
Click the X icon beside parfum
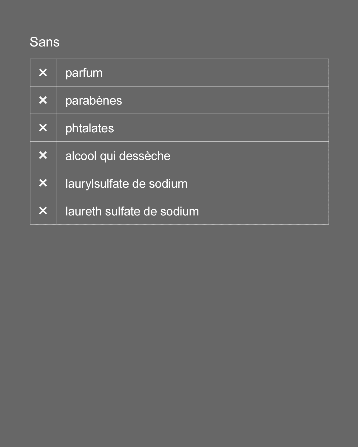pos(43,73)
